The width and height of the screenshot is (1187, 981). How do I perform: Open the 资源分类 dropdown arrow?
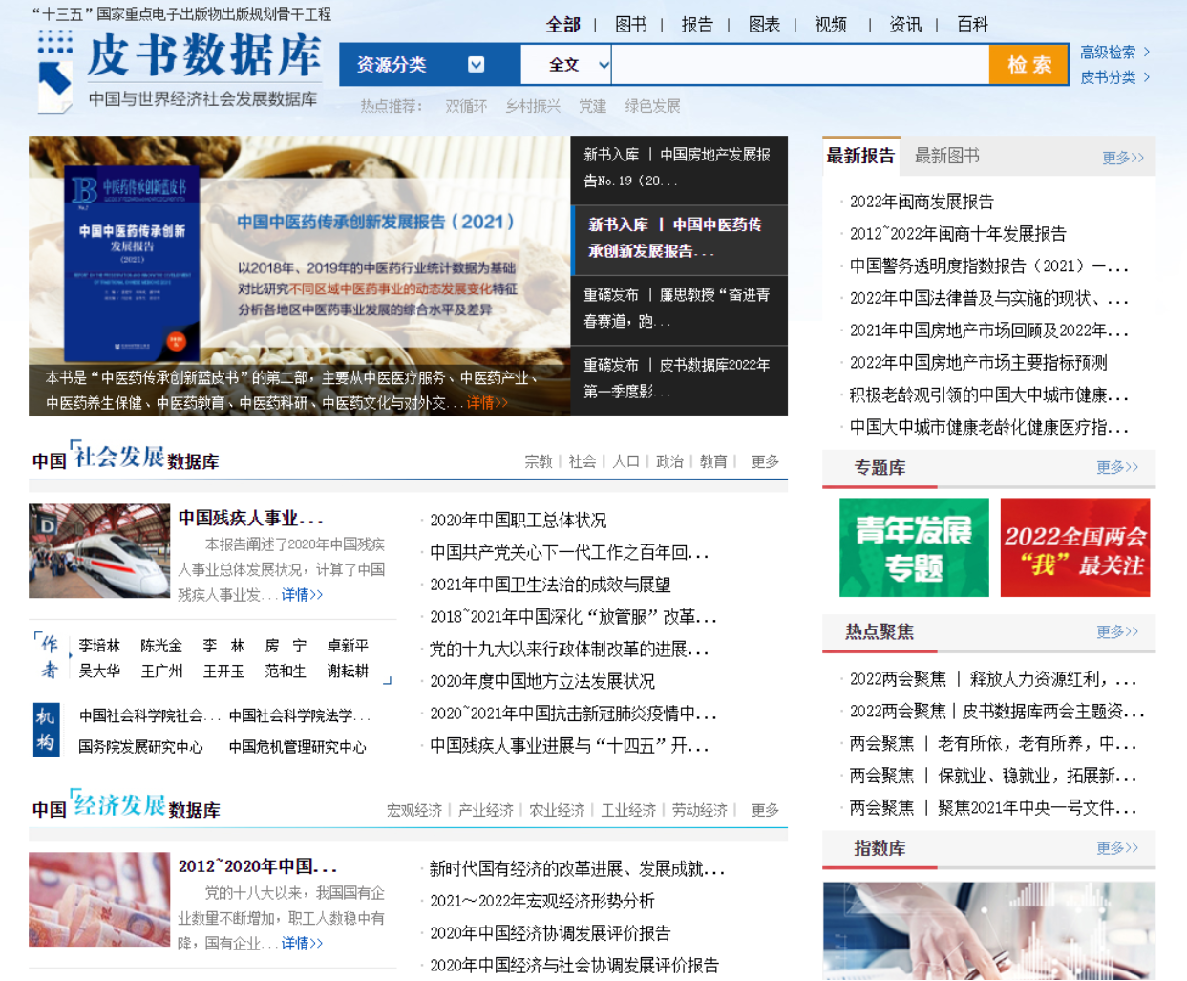click(476, 65)
